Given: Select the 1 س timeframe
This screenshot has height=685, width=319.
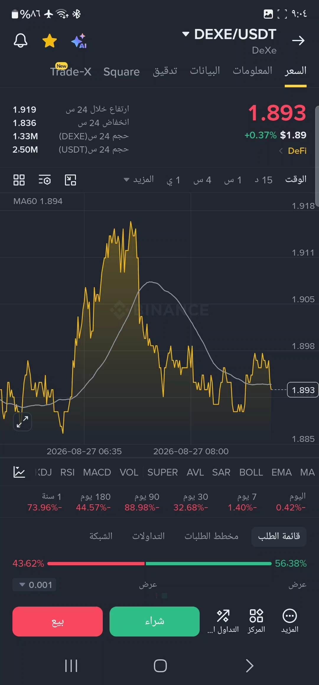Looking at the screenshot, I should (233, 180).
